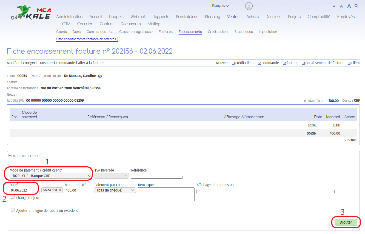The width and height of the screenshot is (365, 234).
Task: Click consulter la commande link
Action: tap(57, 63)
